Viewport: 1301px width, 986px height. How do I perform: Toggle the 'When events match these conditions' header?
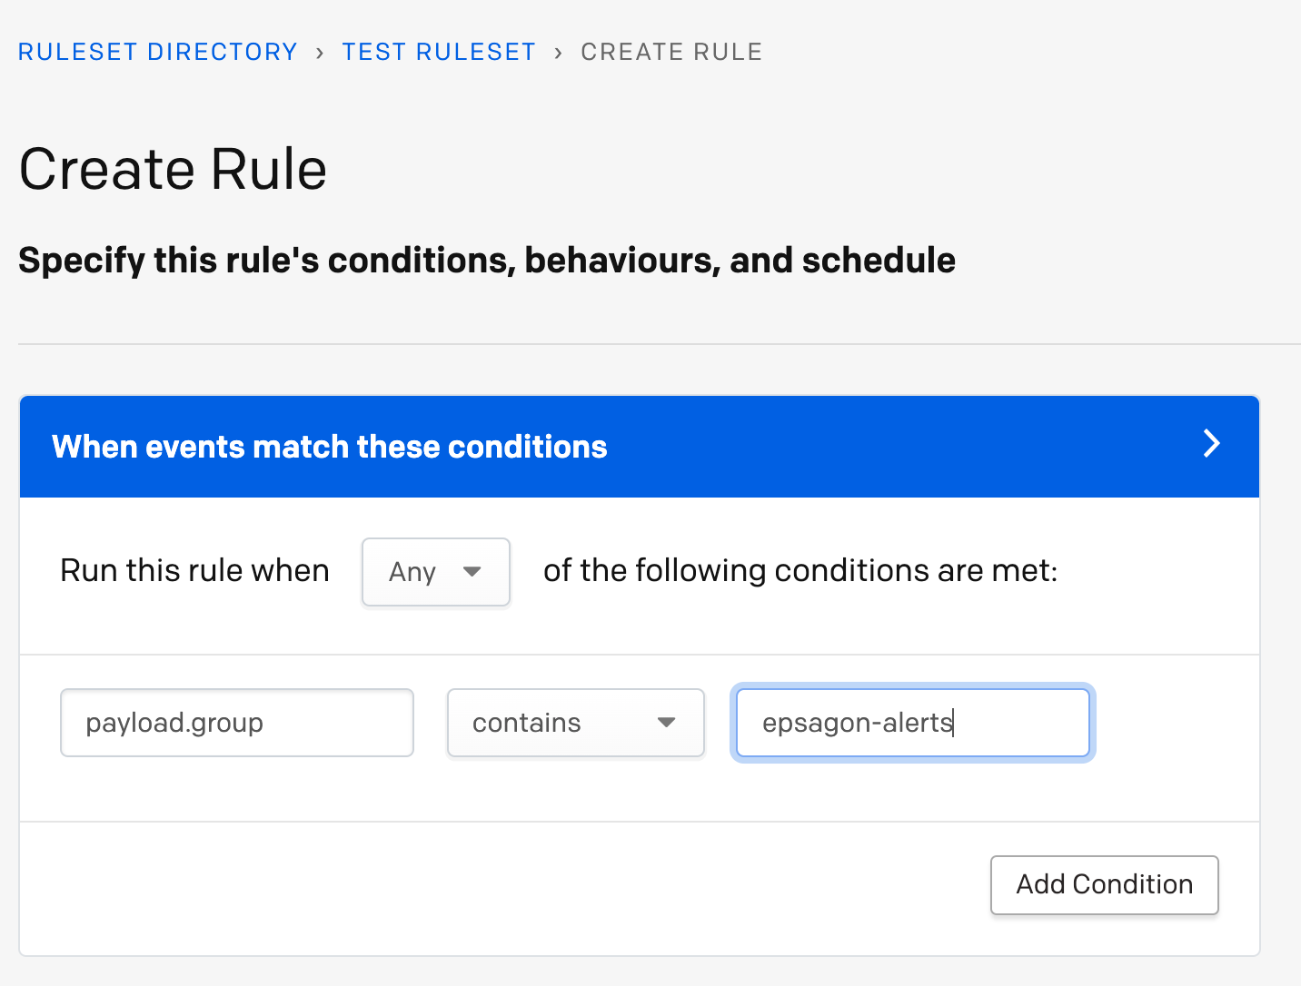pyautogui.click(x=640, y=447)
